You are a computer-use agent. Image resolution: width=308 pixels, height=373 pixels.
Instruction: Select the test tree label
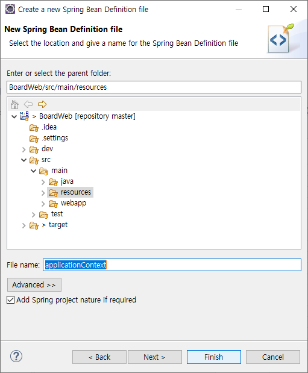(57, 214)
